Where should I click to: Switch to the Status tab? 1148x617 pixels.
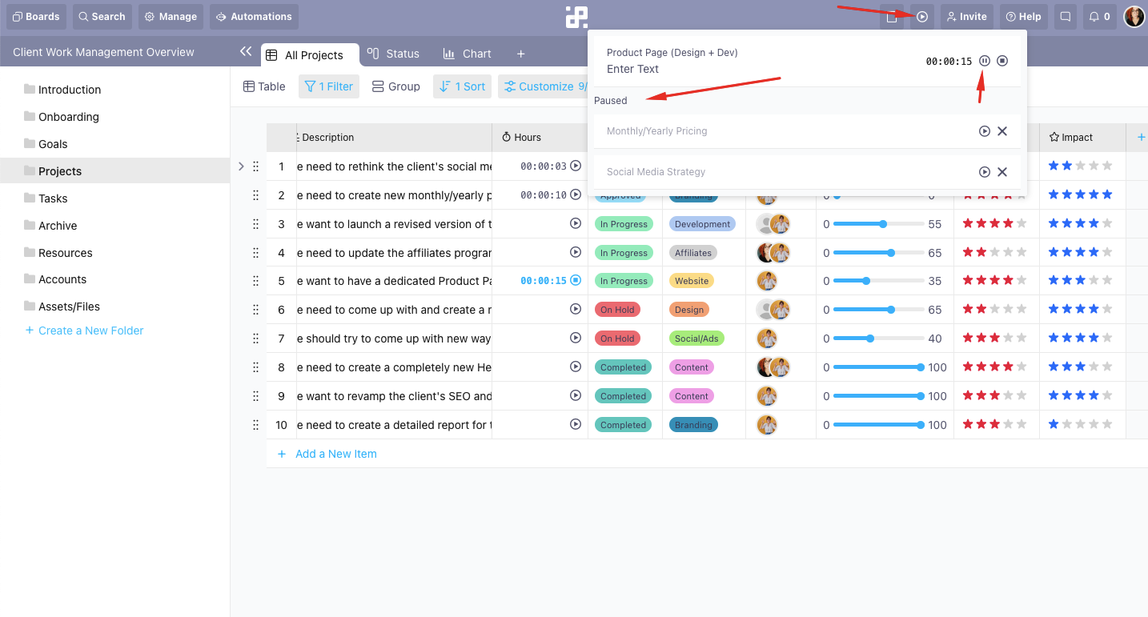pyautogui.click(x=393, y=54)
